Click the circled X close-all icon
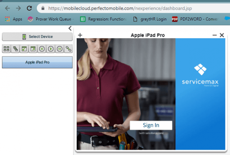 pos(42,49)
